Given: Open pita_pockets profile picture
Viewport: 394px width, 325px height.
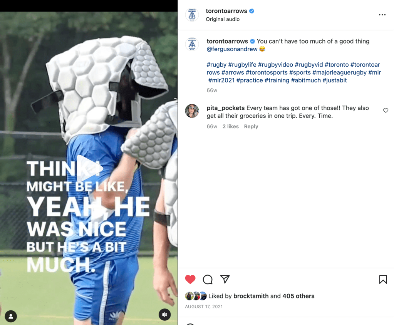Looking at the screenshot, I should [x=192, y=111].
